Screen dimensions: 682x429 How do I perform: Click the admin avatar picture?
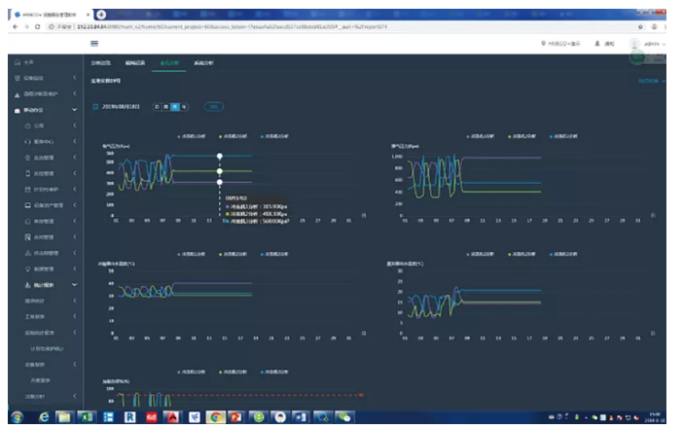coord(634,44)
